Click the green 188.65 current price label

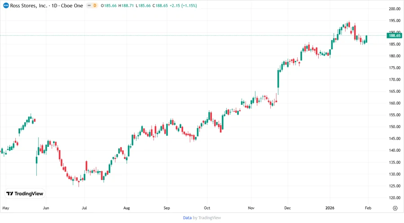pos(395,35)
